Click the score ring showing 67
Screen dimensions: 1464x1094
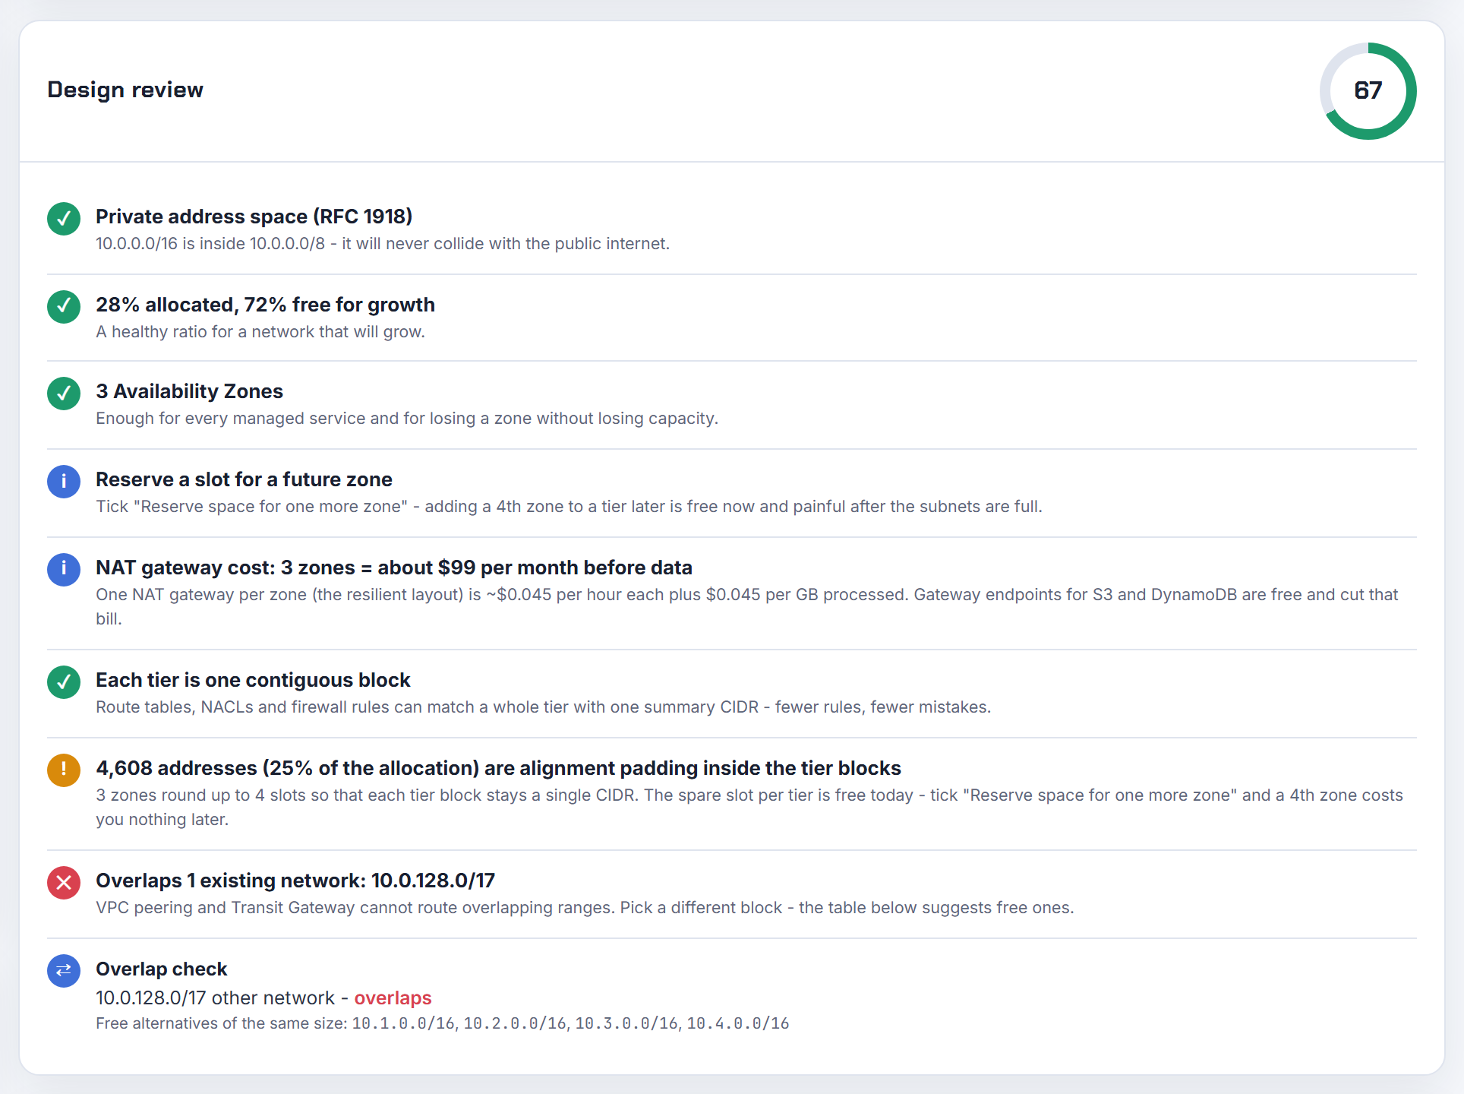pos(1368,91)
